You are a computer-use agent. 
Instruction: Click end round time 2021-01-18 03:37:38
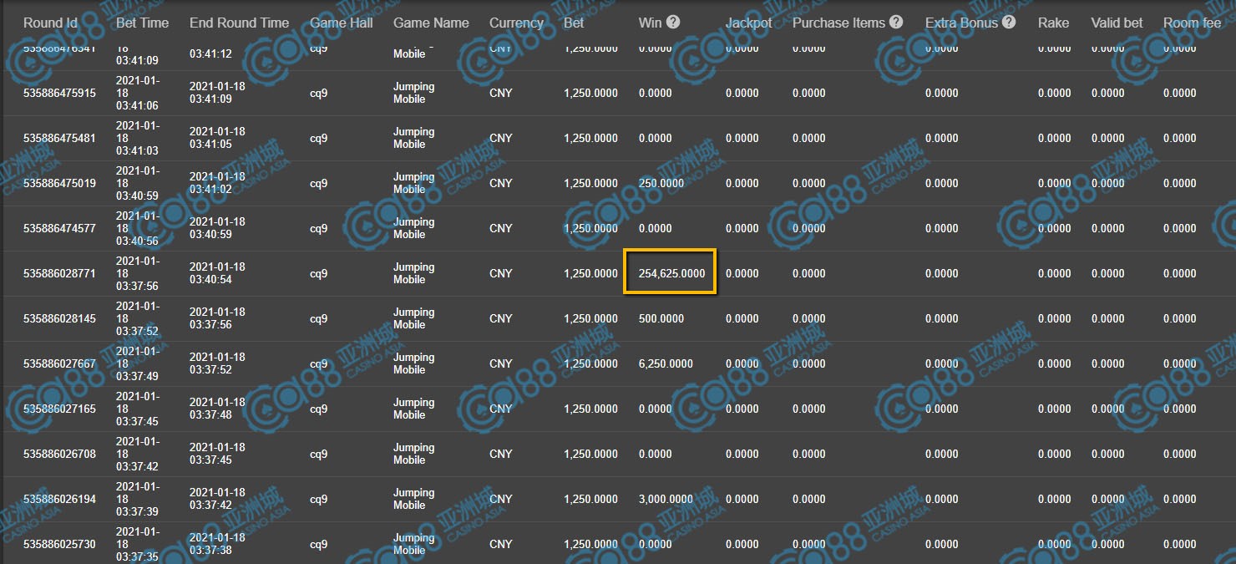pos(217,544)
